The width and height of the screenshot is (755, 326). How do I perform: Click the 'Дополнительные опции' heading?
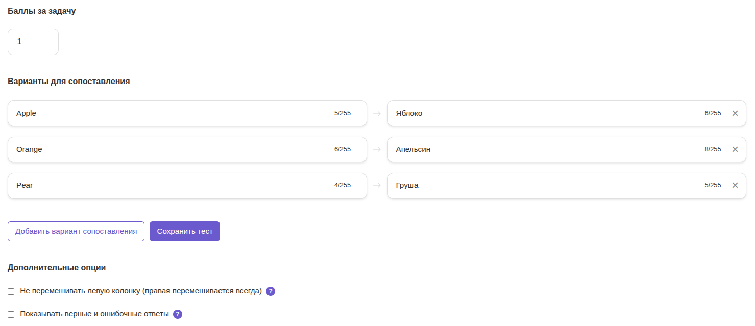pyautogui.click(x=57, y=267)
